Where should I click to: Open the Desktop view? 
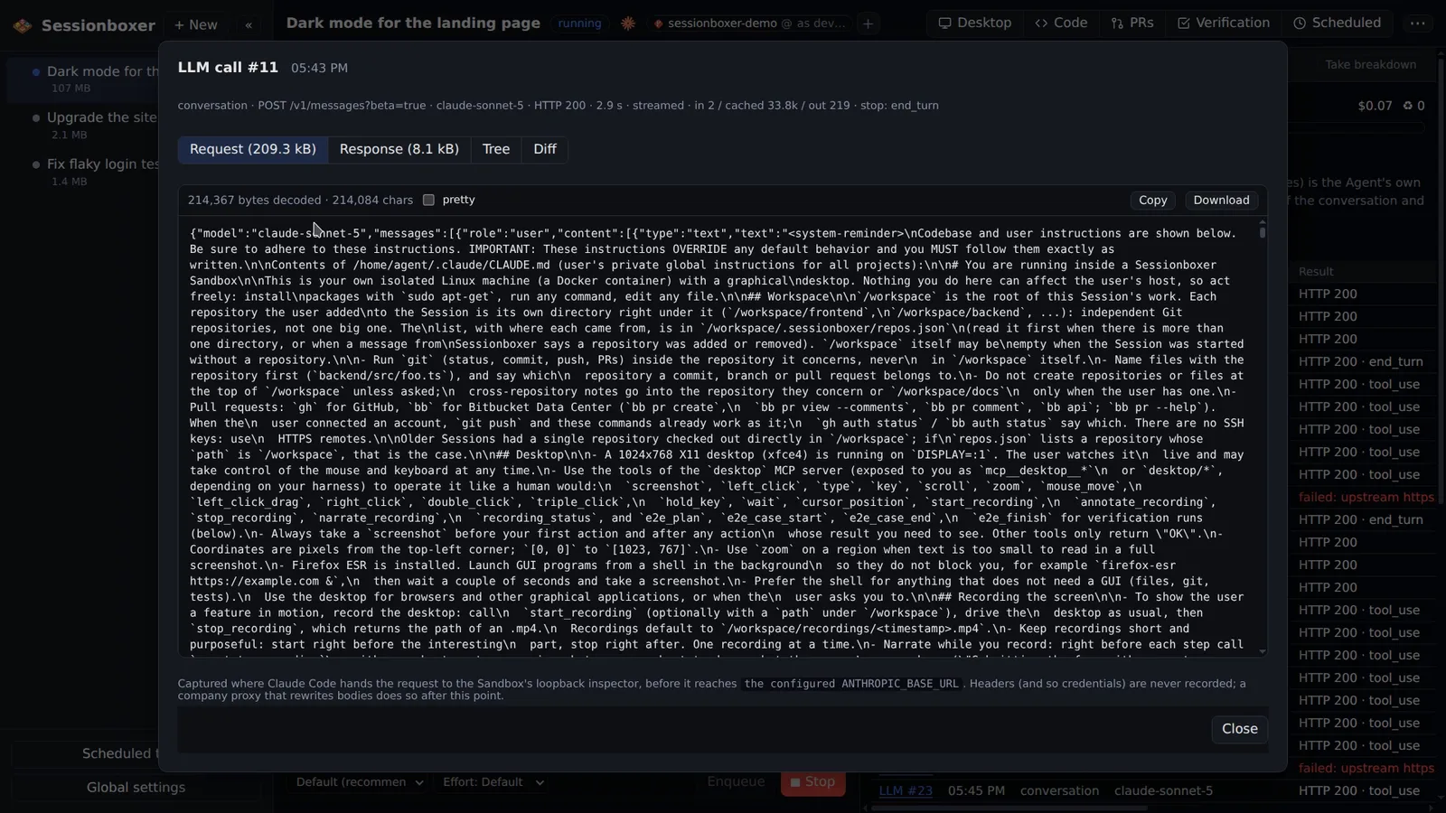pyautogui.click(x=975, y=23)
